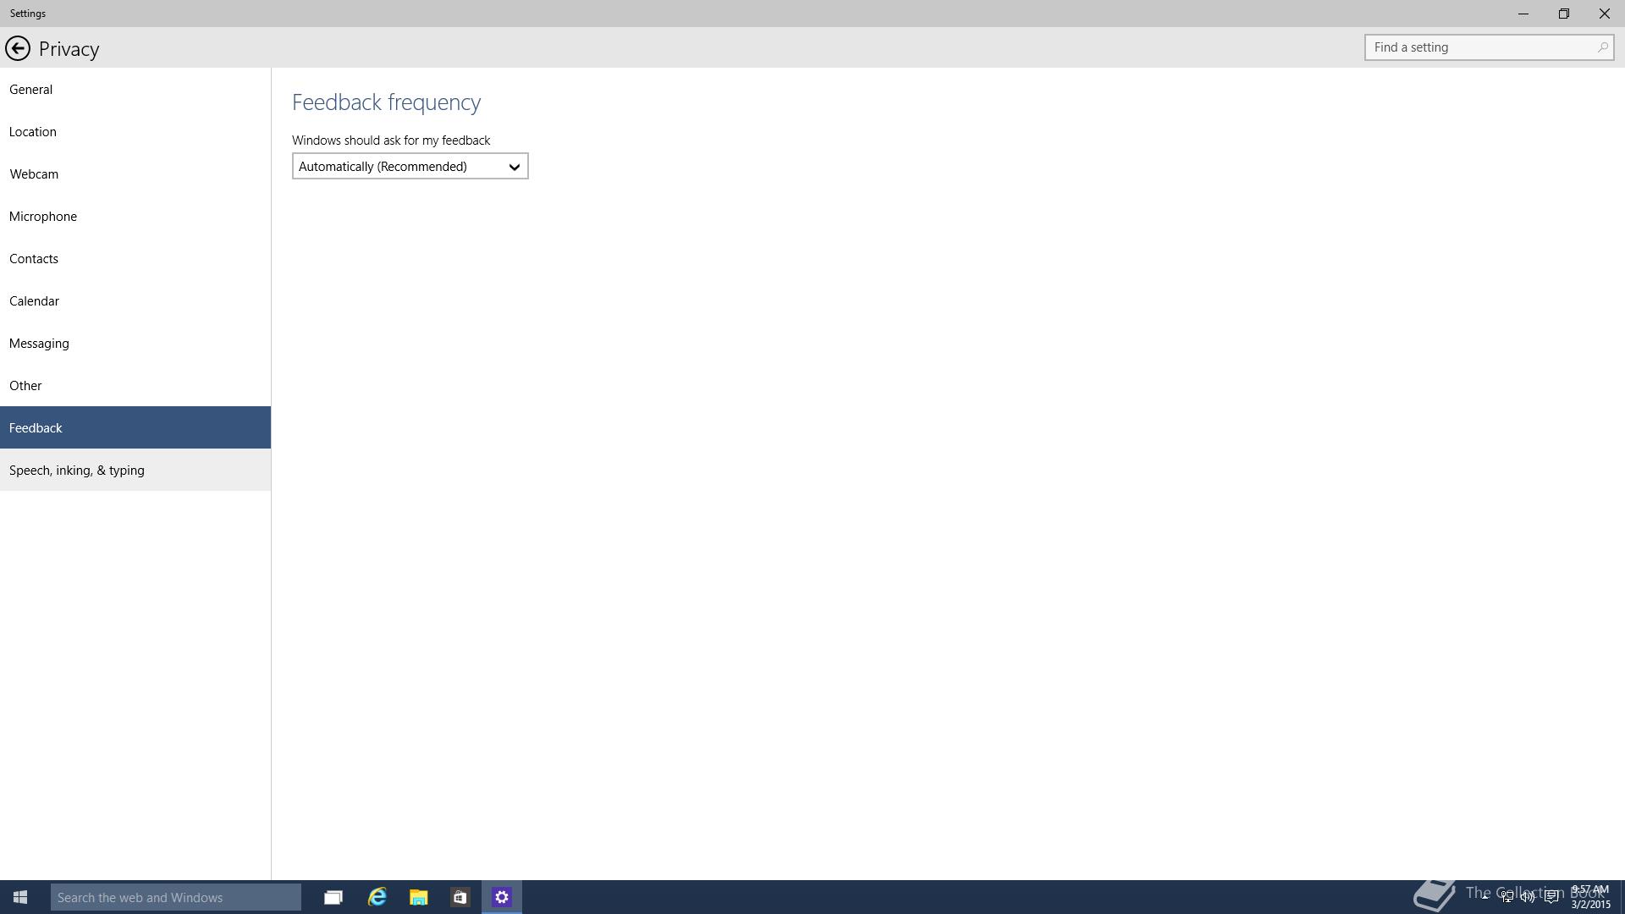Click the network icon in the system tray
The width and height of the screenshot is (1625, 914).
1507,897
